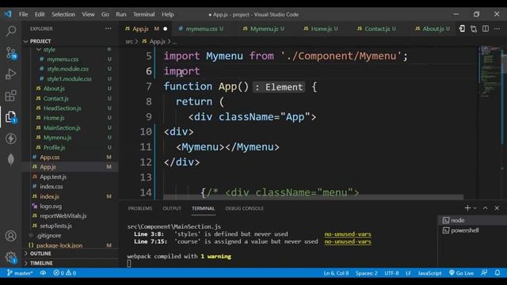The width and height of the screenshot is (507, 285).
Task: Add a new terminal with plus icon
Action: pos(467,208)
